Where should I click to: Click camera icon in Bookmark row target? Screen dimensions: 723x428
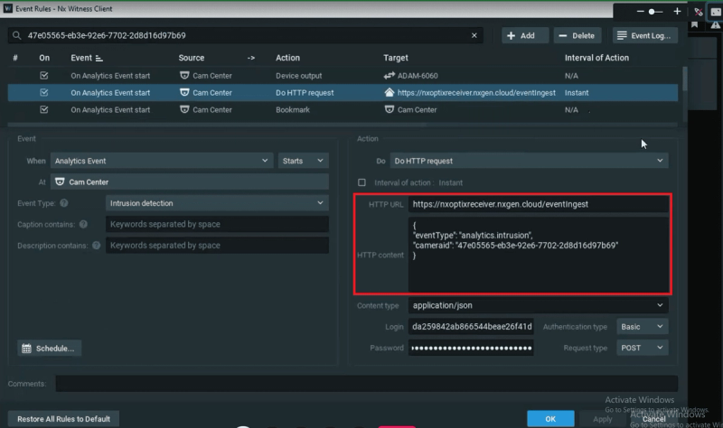tap(390, 109)
